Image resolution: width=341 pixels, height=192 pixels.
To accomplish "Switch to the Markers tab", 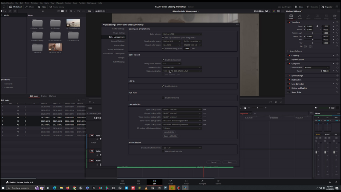I will (x=52, y=96).
